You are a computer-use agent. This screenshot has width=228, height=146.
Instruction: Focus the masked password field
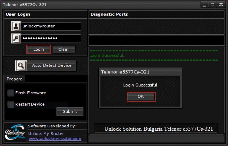[x=51, y=39]
